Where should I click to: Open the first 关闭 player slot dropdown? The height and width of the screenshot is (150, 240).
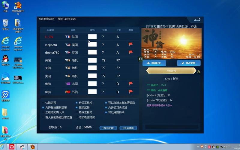click(48, 60)
